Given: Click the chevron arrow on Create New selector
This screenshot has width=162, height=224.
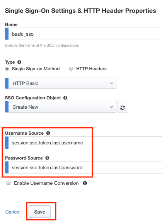Looking at the screenshot, I should point(111,107).
